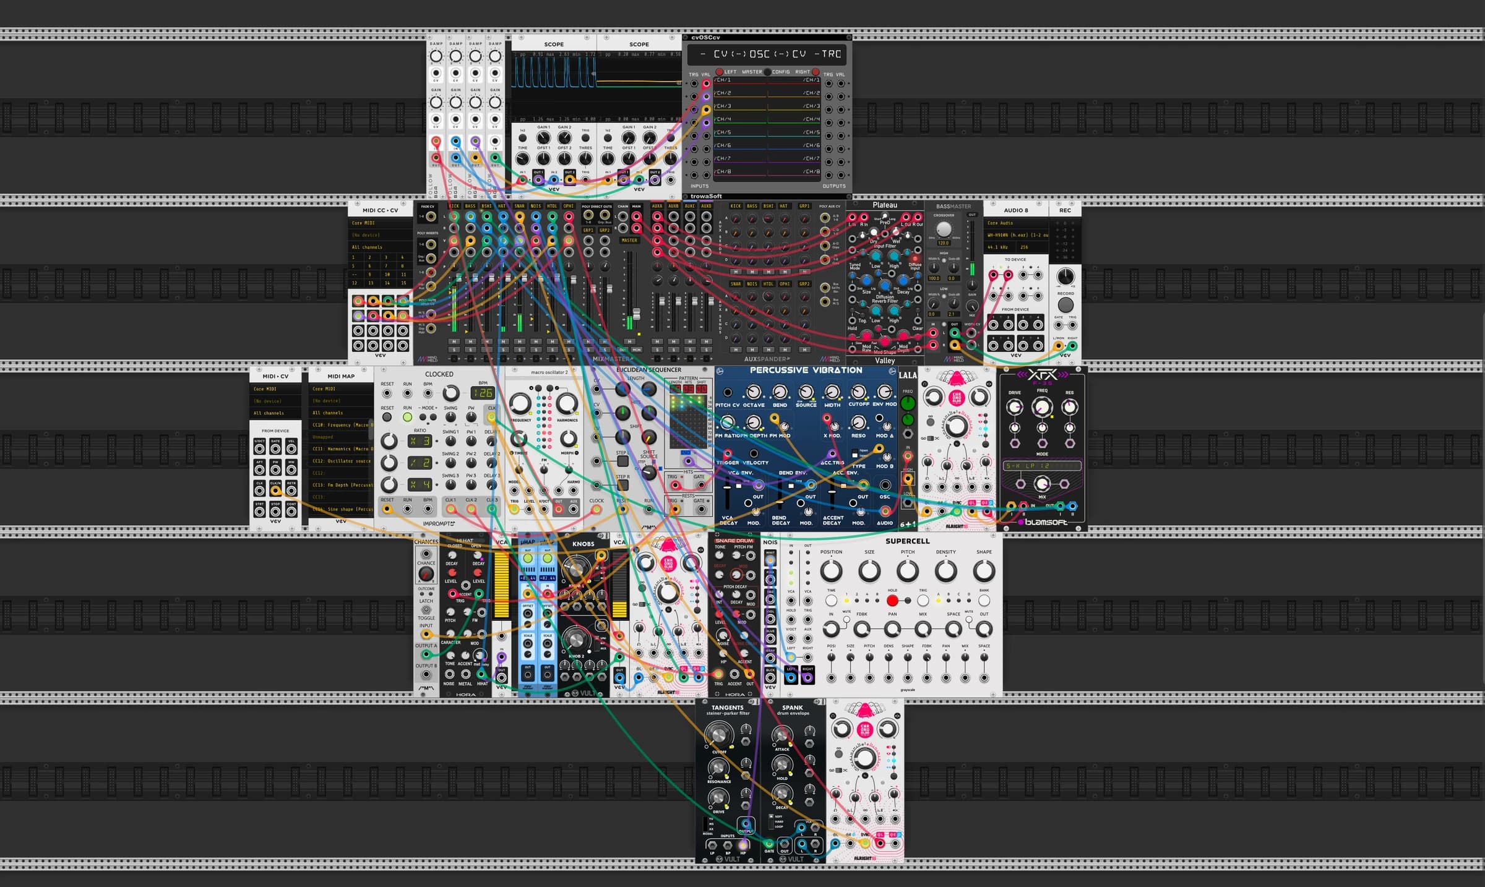Open MIDI-CV Core MIDI driver dropdown
The image size is (1485, 887).
(275, 389)
